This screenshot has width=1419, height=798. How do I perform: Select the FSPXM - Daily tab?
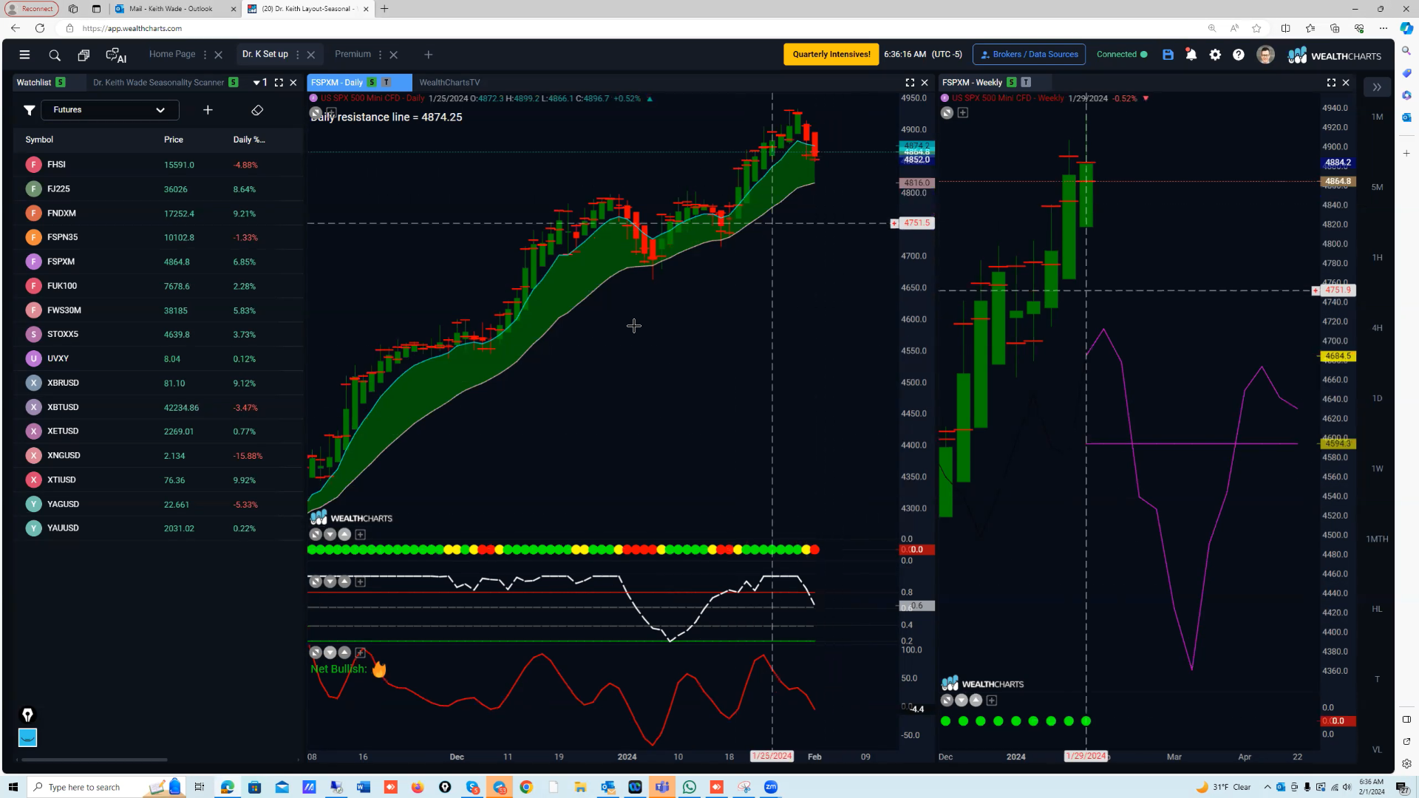337,83
